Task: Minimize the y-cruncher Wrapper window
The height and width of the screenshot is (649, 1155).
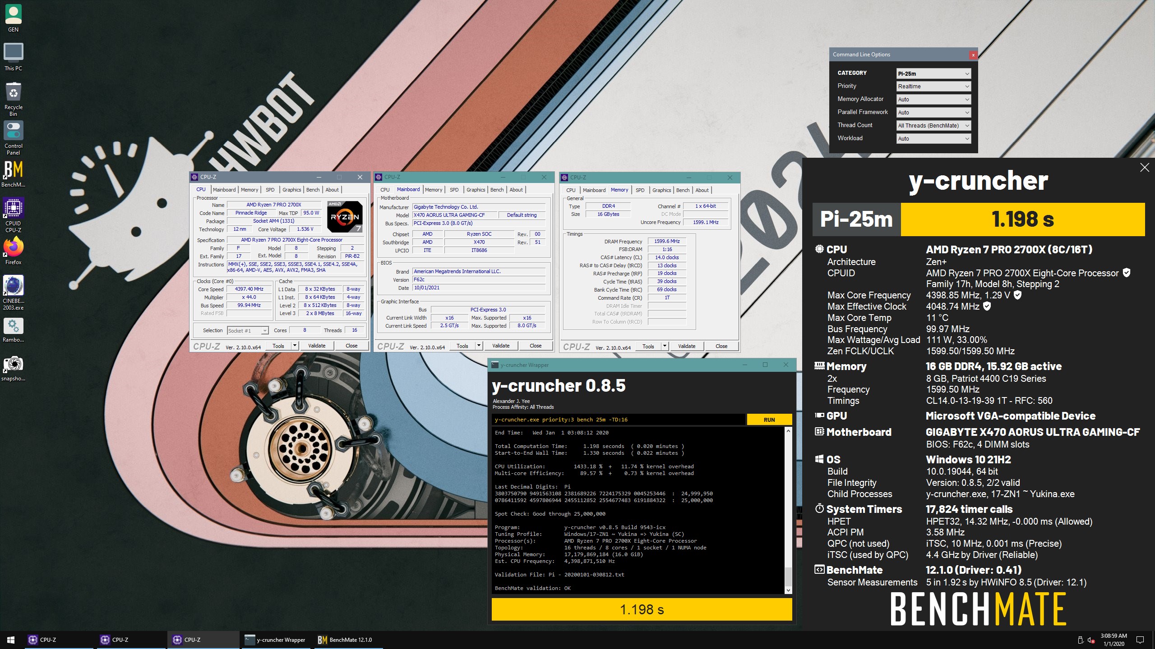Action: coord(744,365)
